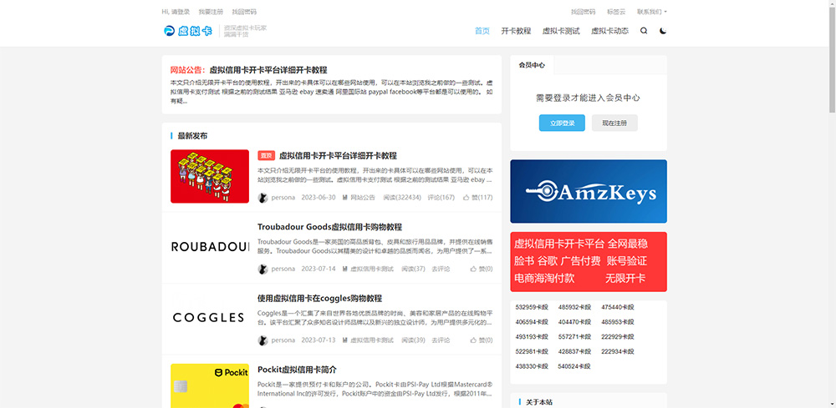Screen dimensions: 836x408
Task: Open the 532959卡段 link
Action: click(x=532, y=307)
